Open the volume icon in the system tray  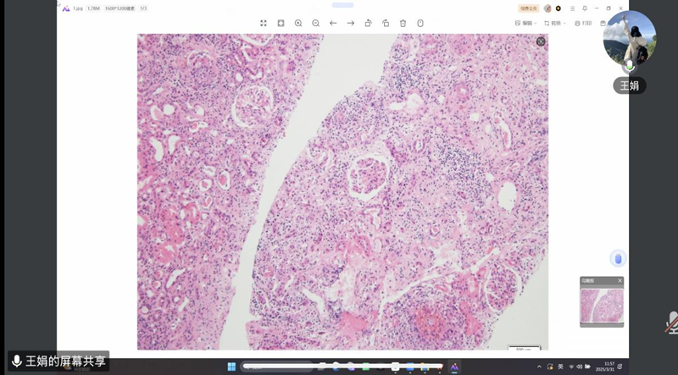click(x=580, y=367)
